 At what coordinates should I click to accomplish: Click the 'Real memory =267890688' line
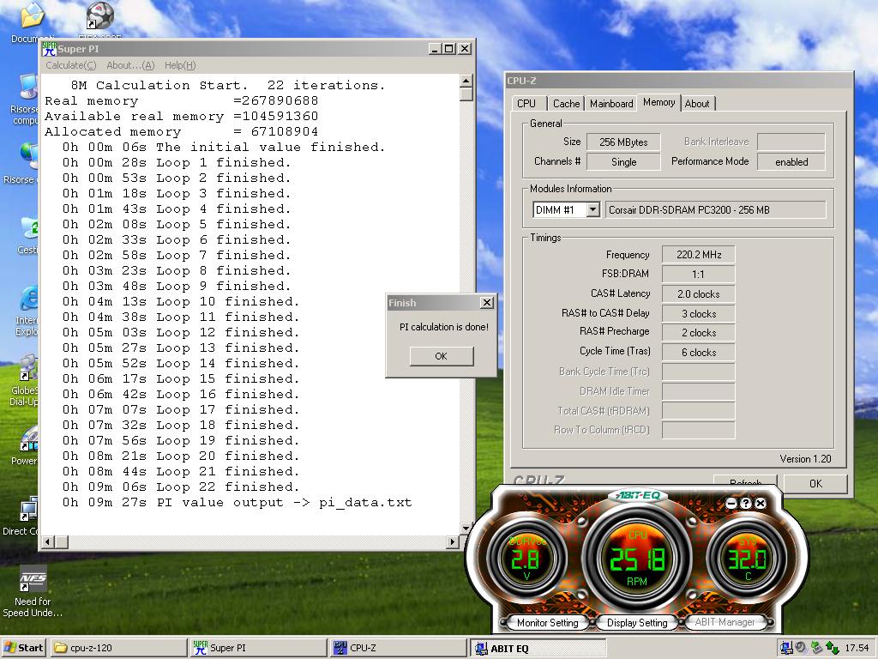click(x=182, y=101)
